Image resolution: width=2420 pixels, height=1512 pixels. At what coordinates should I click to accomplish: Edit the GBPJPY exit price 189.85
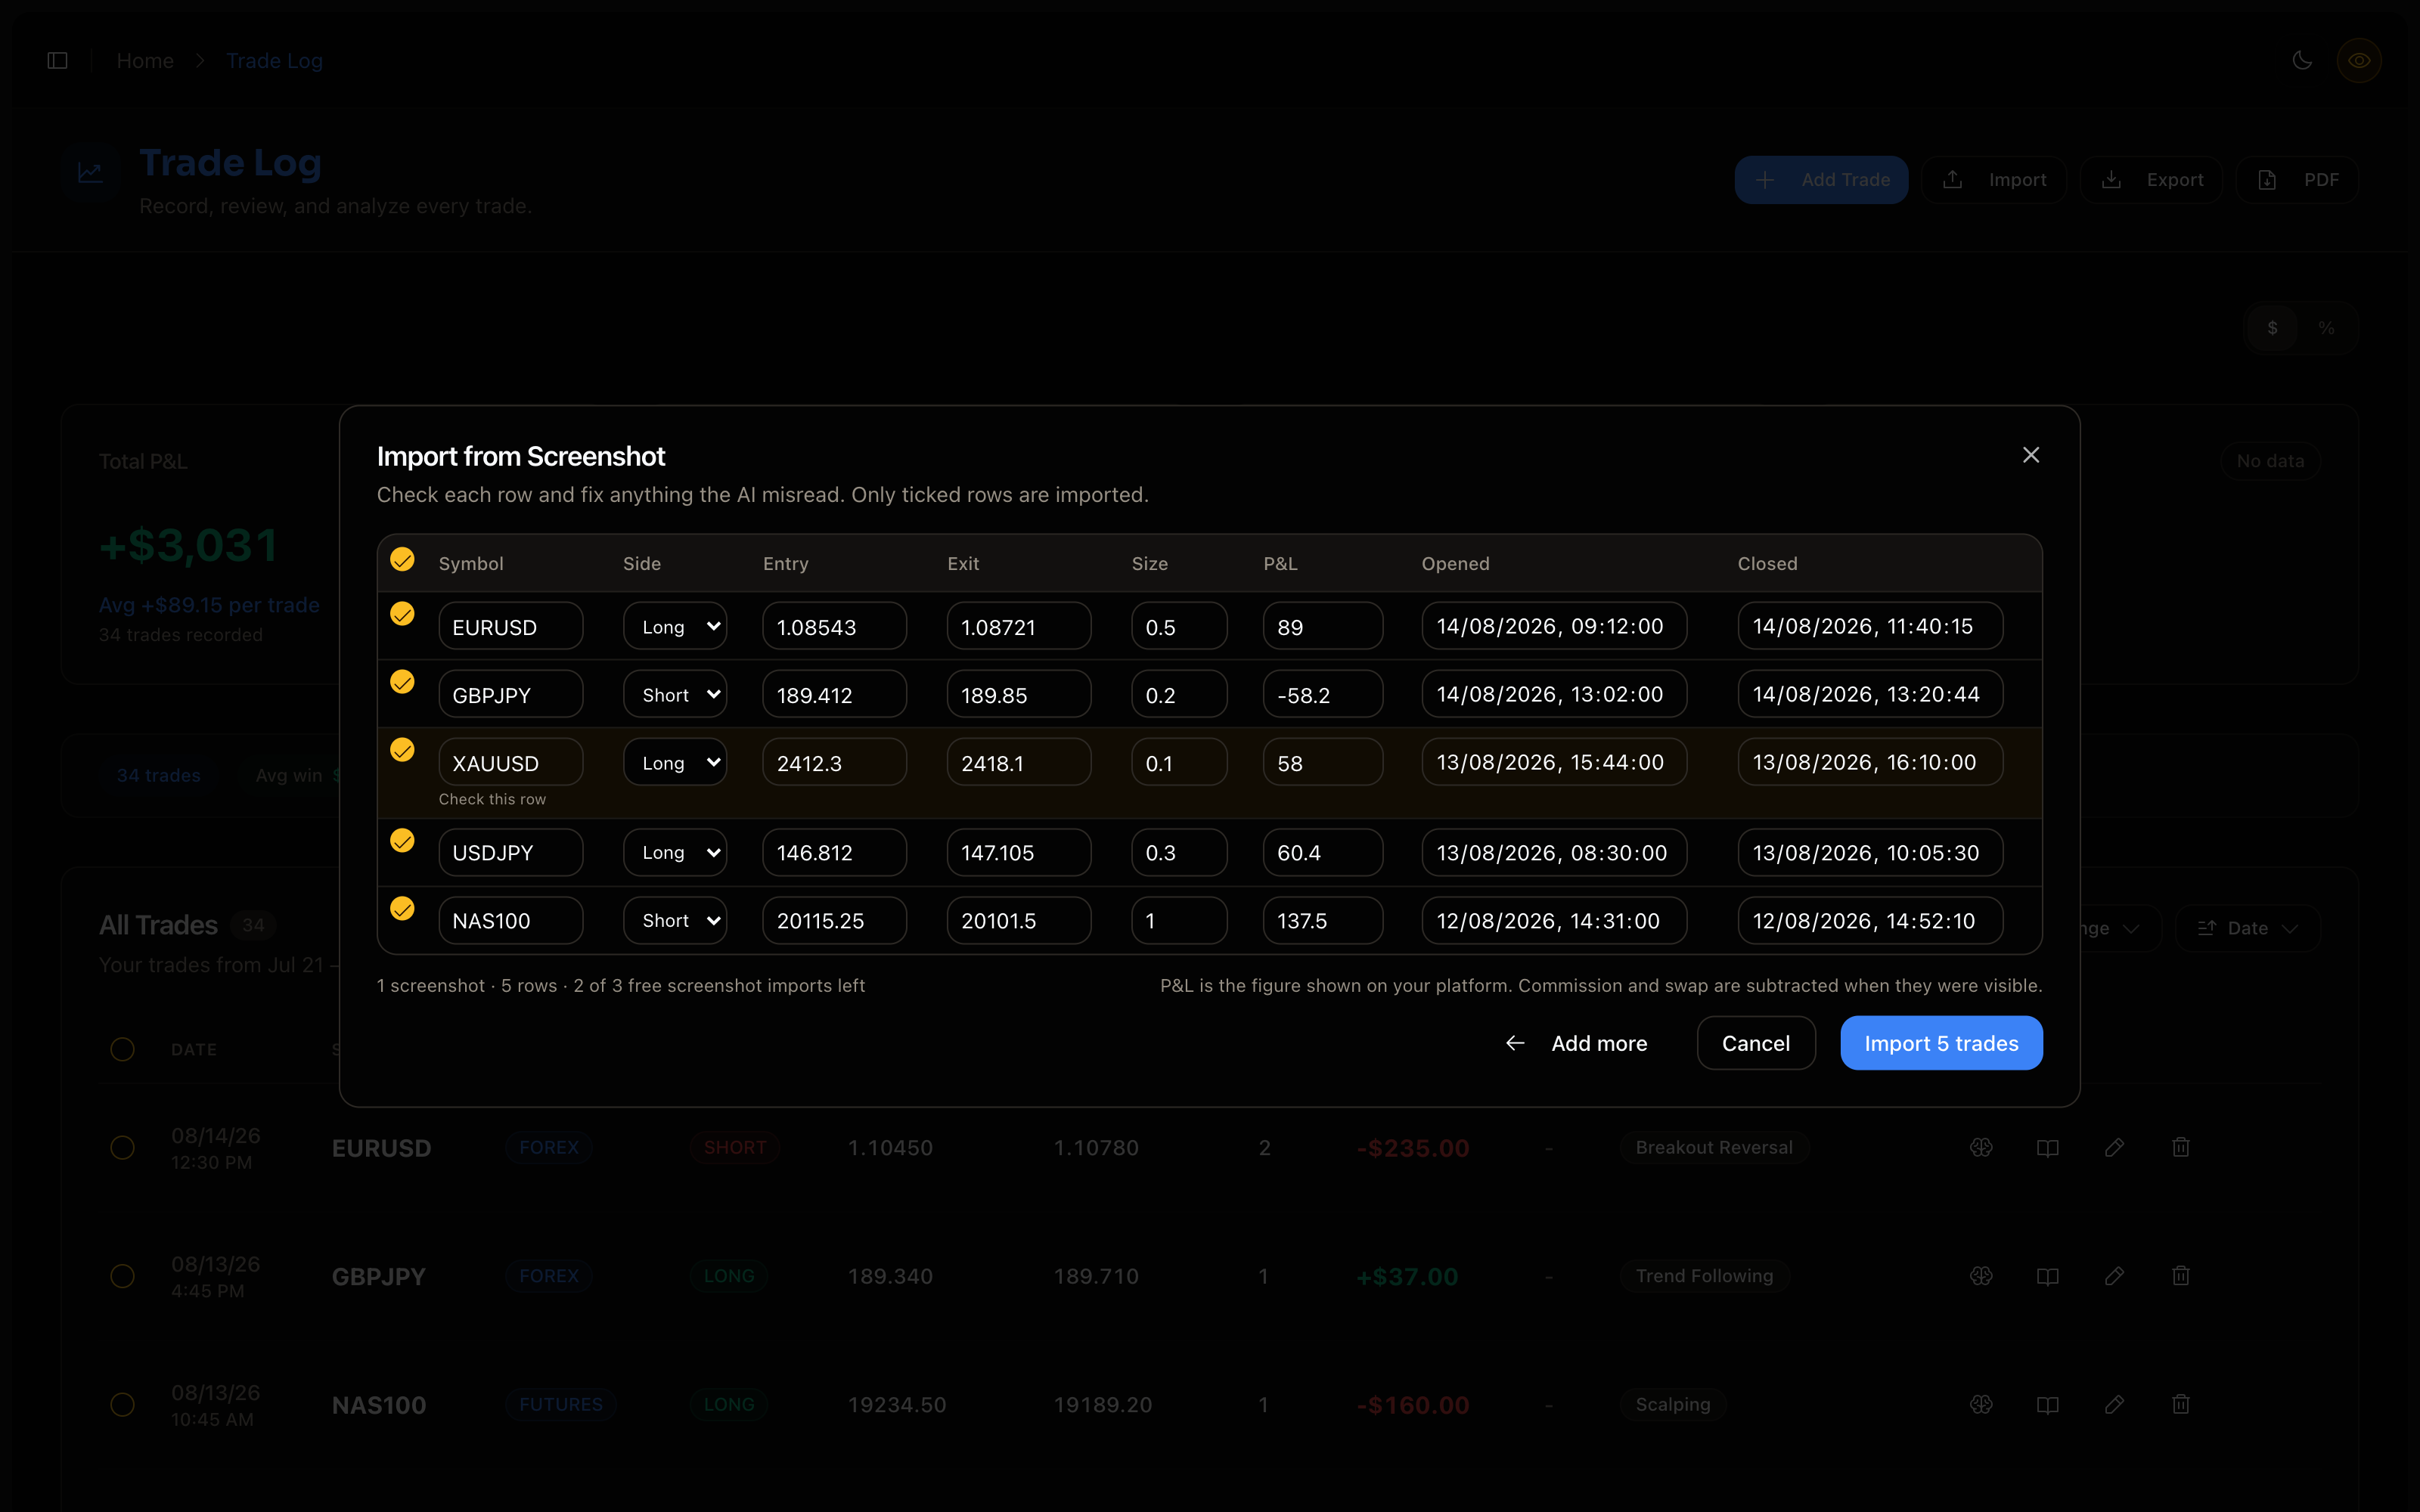point(1019,694)
